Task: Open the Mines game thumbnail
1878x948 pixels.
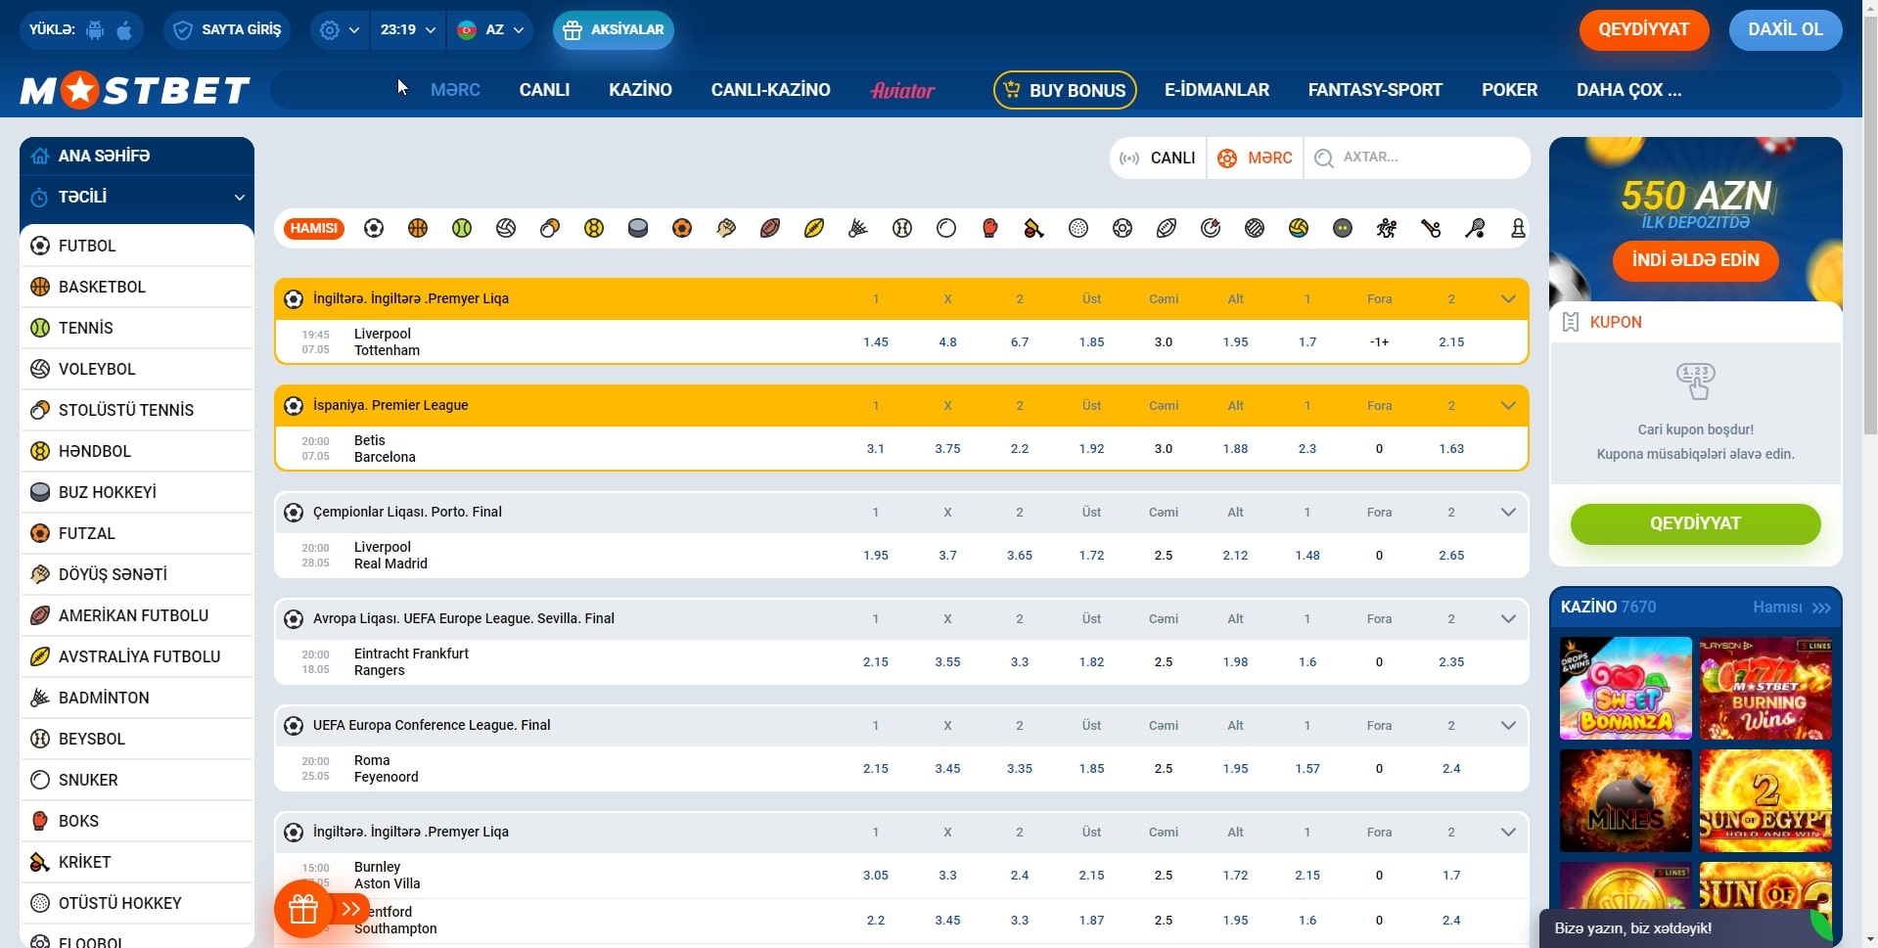Action: (1626, 800)
